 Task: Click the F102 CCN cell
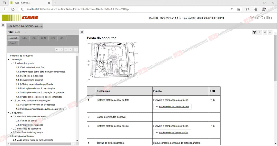(x=214, y=104)
